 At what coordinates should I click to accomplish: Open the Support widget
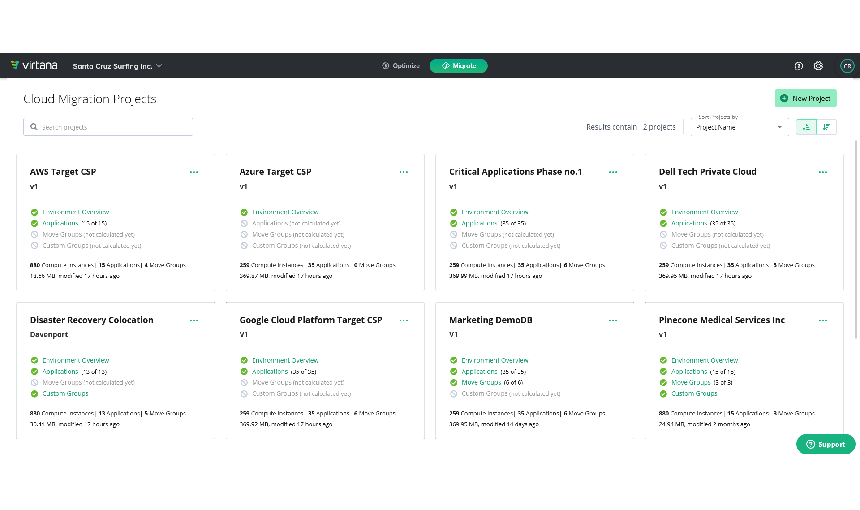(x=826, y=444)
